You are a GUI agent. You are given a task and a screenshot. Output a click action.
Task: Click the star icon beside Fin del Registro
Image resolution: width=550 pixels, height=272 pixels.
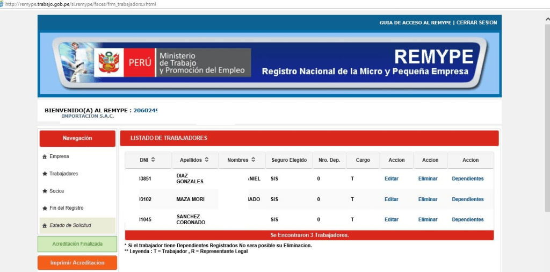click(44, 209)
